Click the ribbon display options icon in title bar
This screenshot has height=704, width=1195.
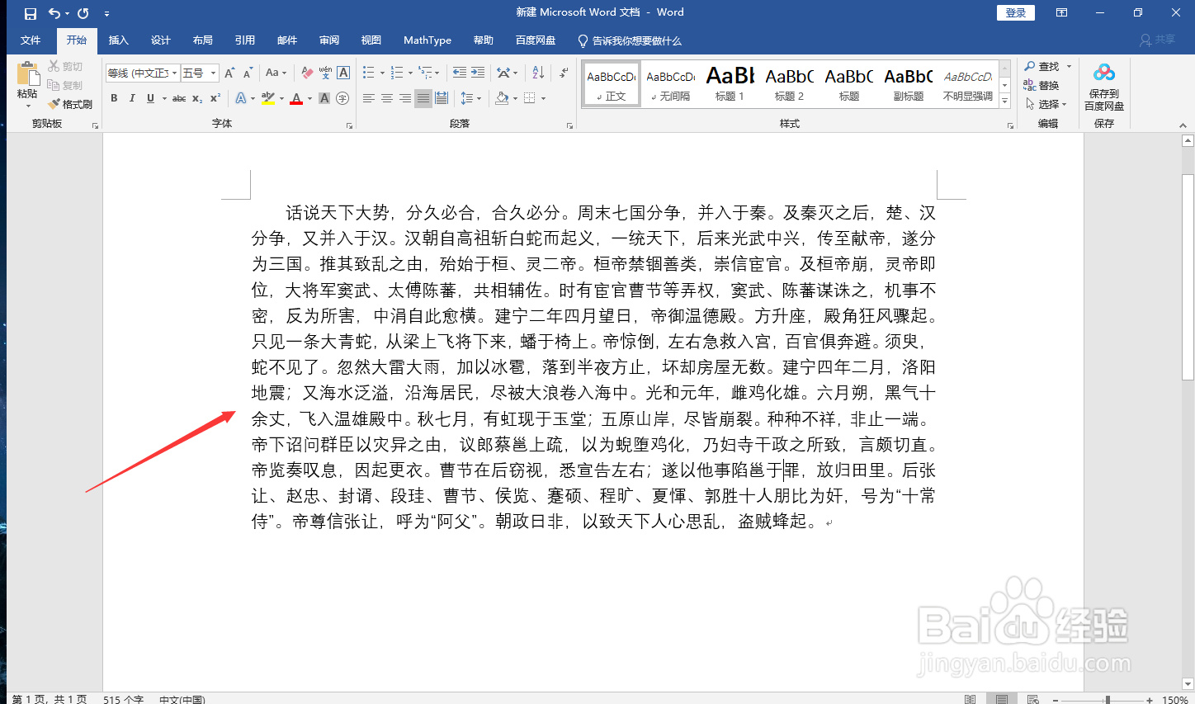(x=1062, y=12)
